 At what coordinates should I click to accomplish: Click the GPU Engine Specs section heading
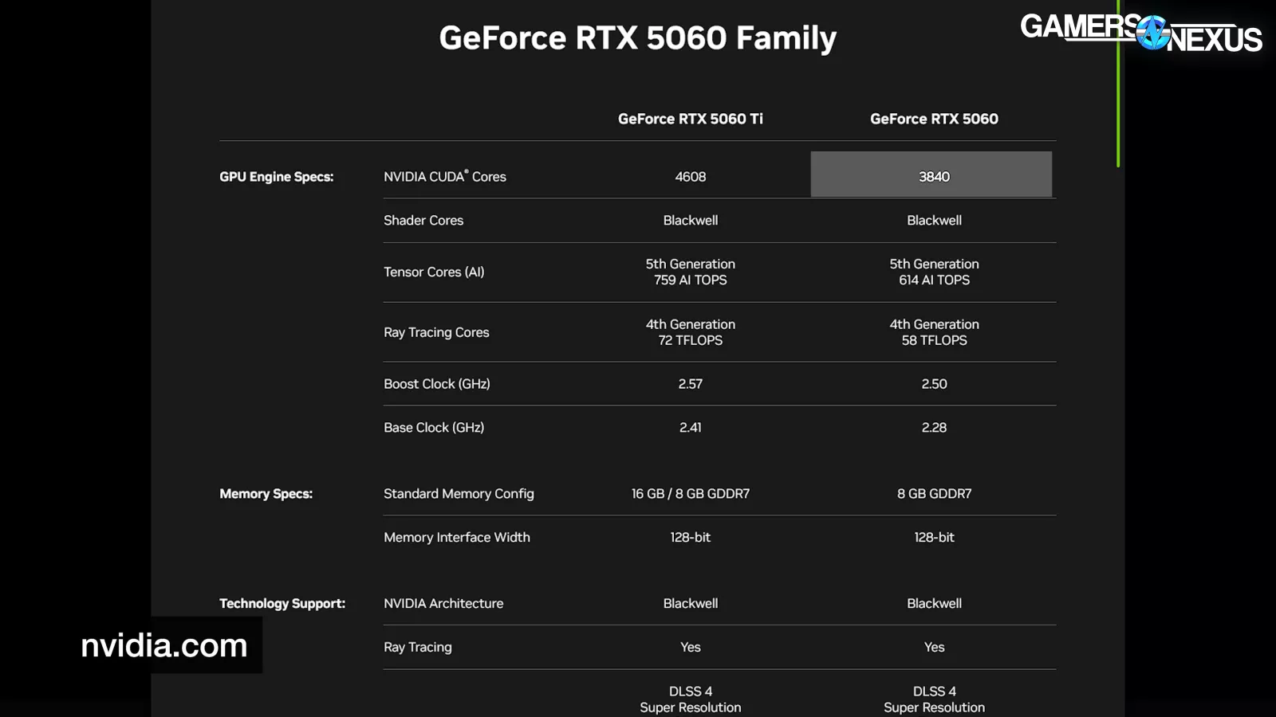pyautogui.click(x=276, y=177)
